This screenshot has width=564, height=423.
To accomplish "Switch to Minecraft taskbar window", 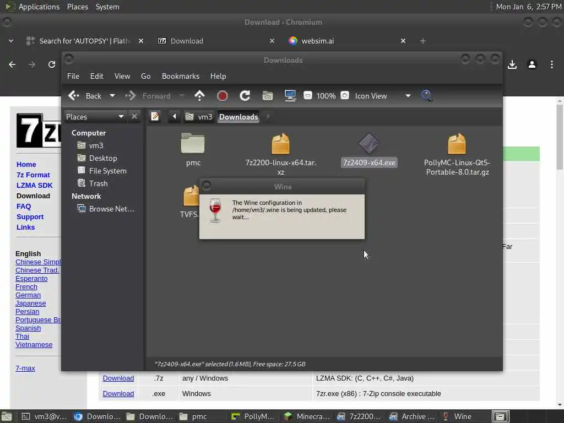I will [x=306, y=416].
